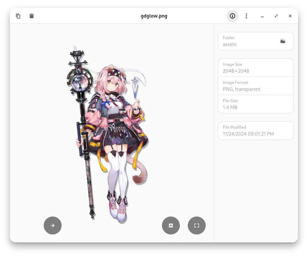
Task: Open the main menu with three dots
Action: coord(246,16)
